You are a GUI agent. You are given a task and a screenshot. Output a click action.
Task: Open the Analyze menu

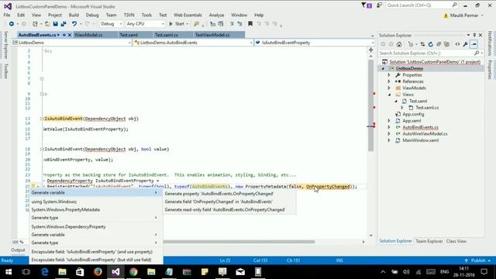tap(216, 15)
